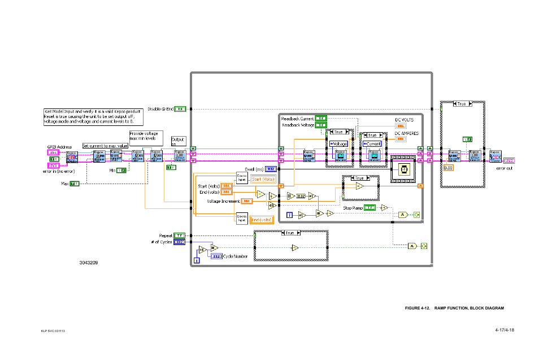The height and width of the screenshot is (349, 539).
Task: Select the equals node before the Cycle Number indicator
Action: [214, 248]
